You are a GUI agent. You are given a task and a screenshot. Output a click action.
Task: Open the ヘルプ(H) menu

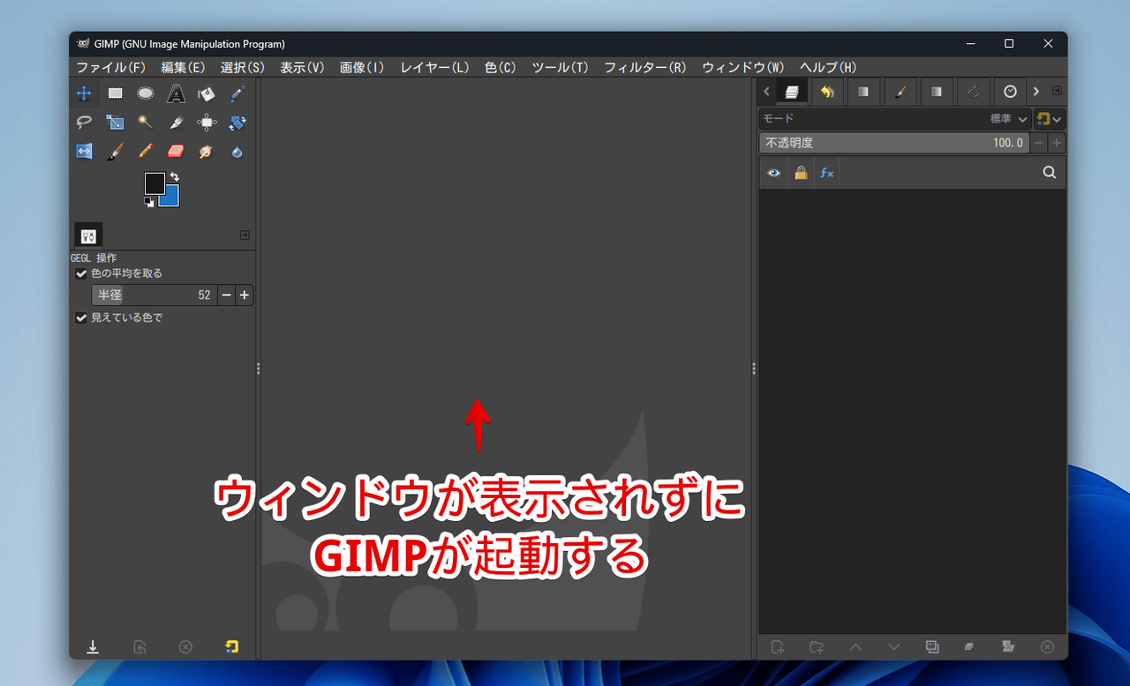[828, 67]
